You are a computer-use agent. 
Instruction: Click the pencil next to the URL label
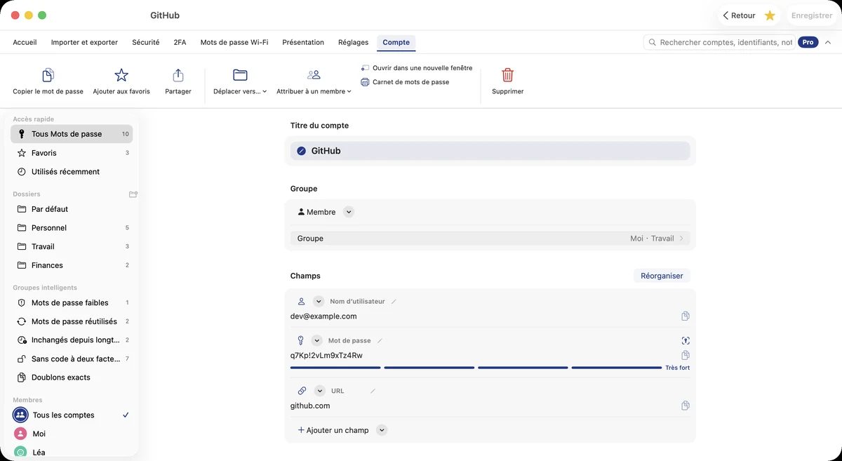(x=373, y=391)
